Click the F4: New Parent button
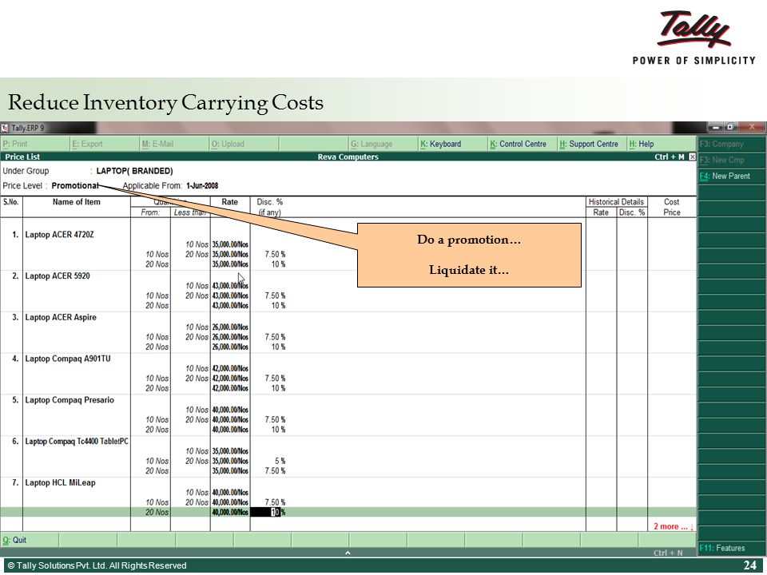 point(731,176)
